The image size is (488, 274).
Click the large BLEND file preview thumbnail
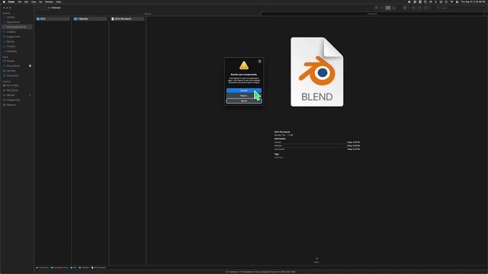tap(317, 72)
